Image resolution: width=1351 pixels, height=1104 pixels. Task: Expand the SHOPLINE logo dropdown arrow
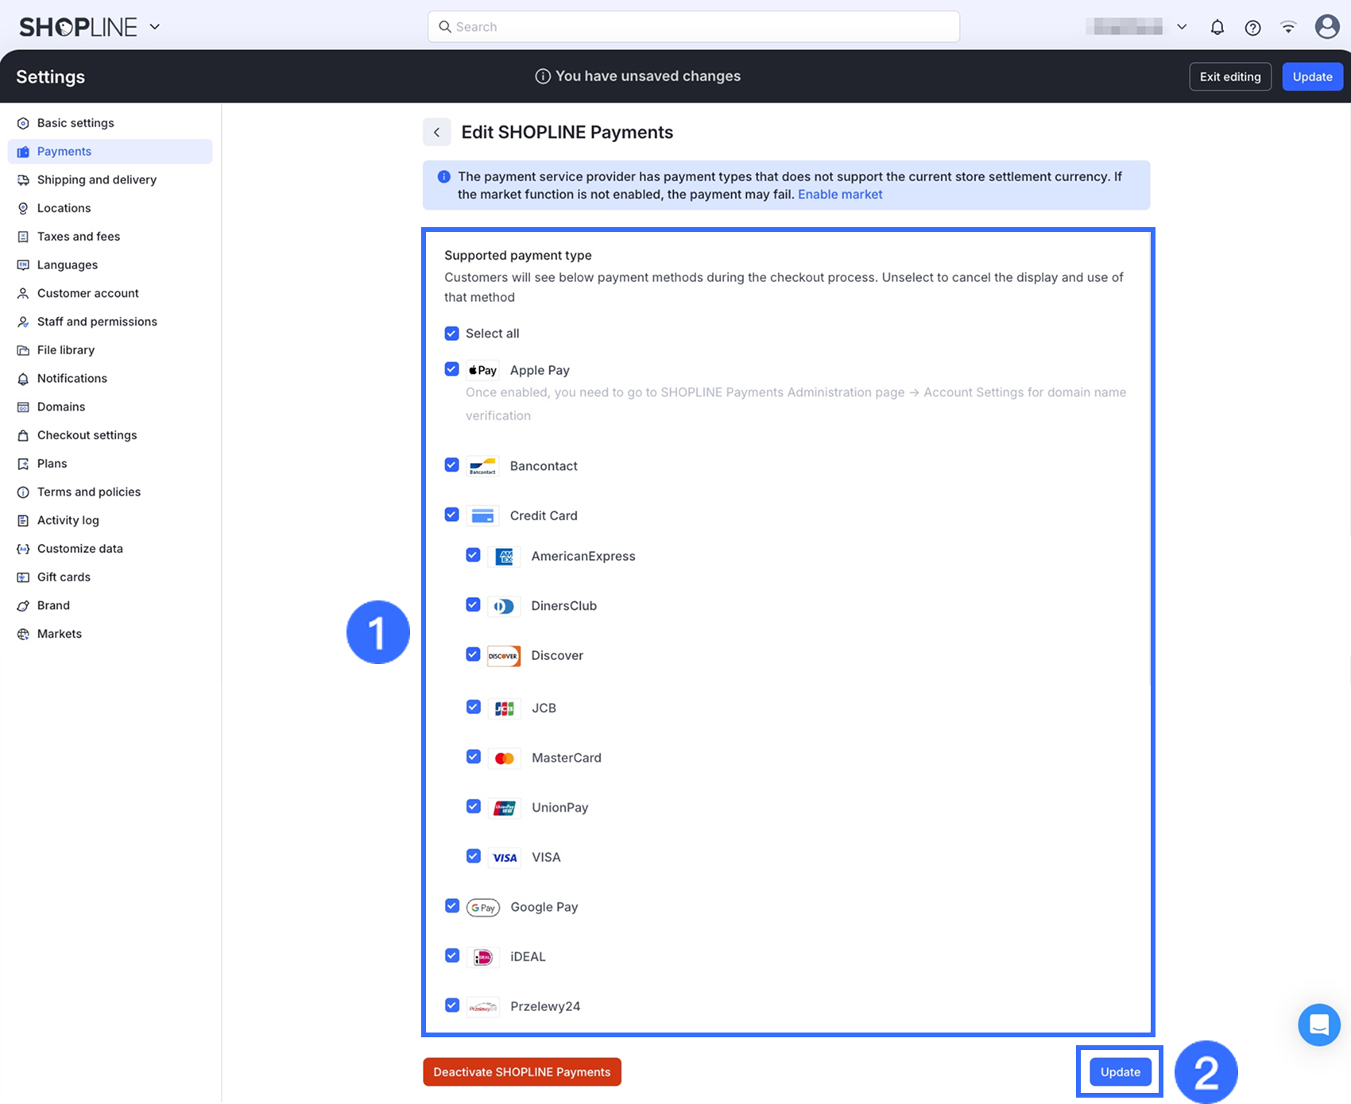[155, 27]
